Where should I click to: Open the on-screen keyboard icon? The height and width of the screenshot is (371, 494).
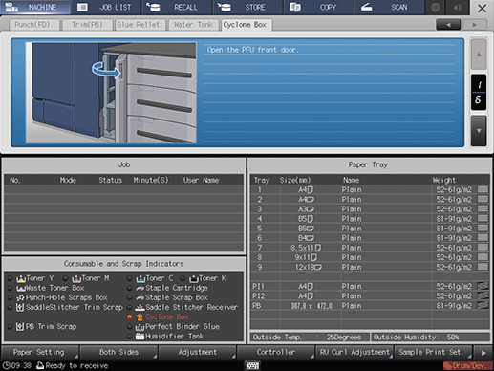252,365
